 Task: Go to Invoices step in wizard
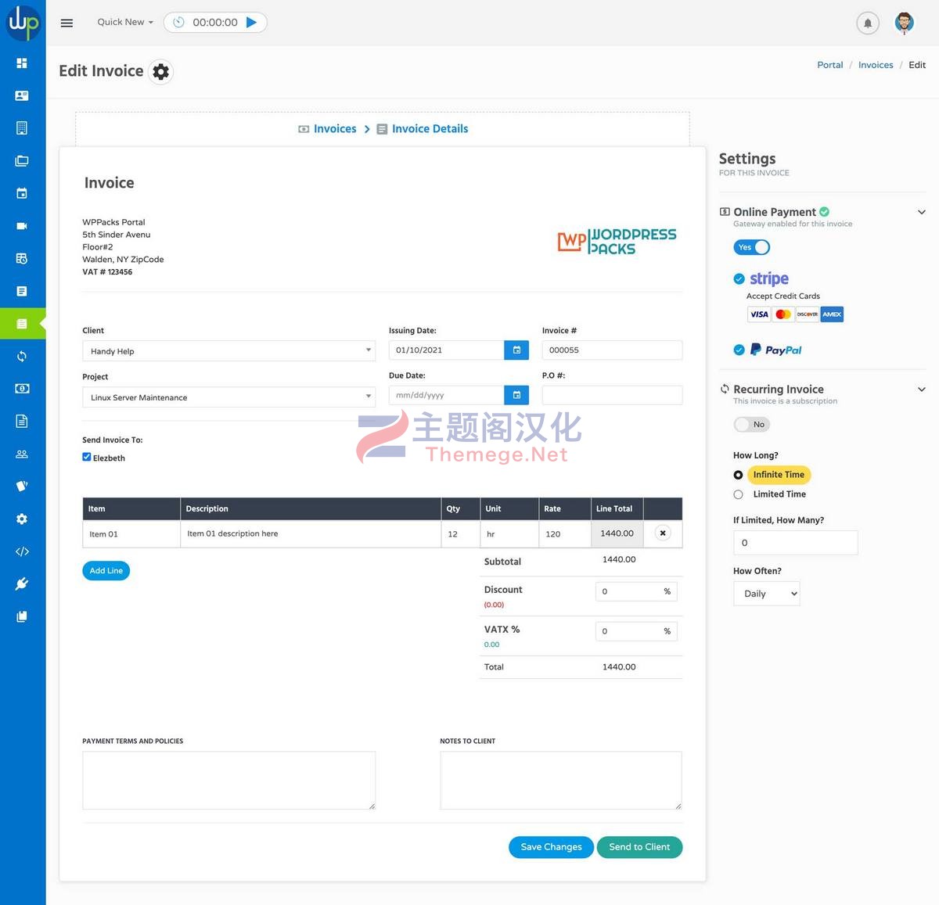pos(327,129)
